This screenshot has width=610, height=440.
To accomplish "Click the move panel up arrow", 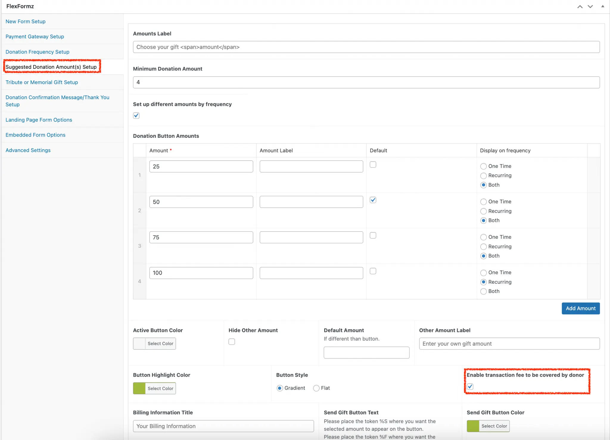I will 580,7.
